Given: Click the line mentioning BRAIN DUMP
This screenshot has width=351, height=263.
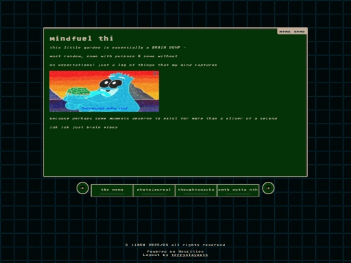Looking at the screenshot, I should [x=118, y=47].
